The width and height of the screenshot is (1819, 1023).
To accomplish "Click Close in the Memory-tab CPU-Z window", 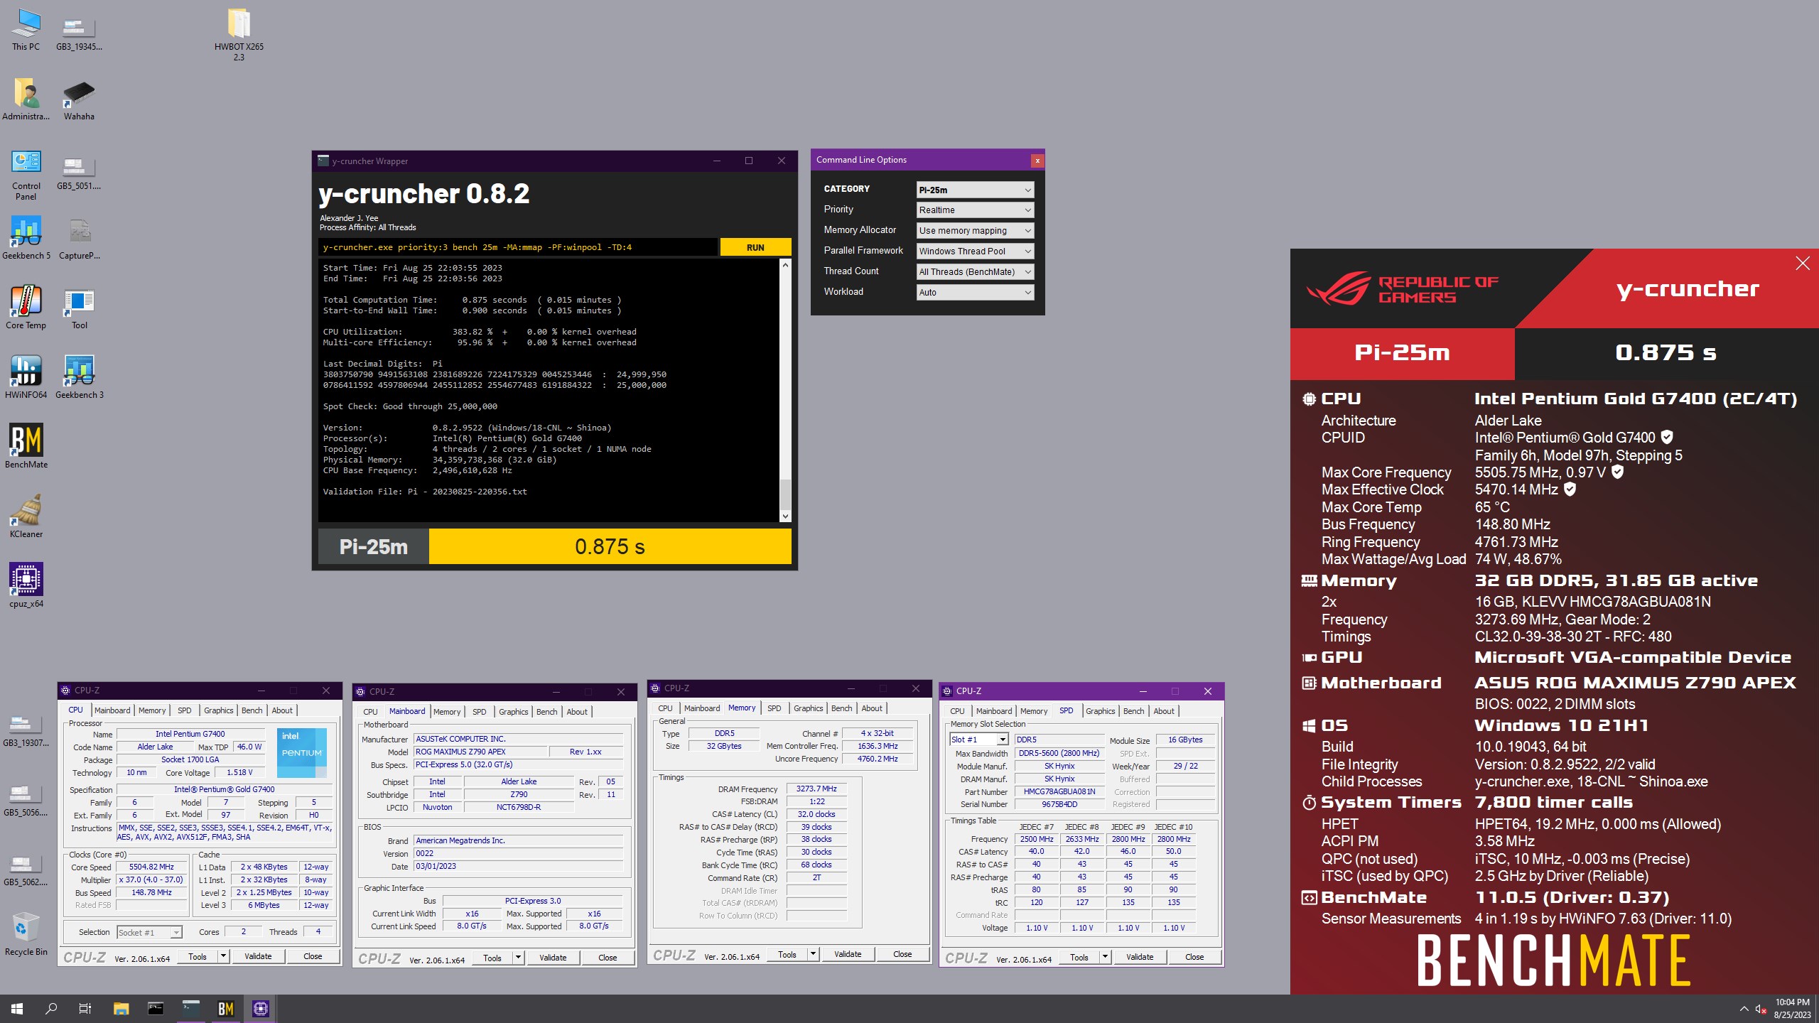I will pos(902,954).
